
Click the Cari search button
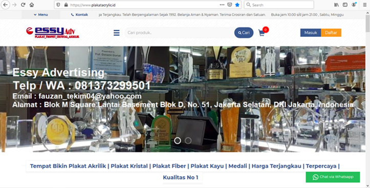click(x=244, y=33)
